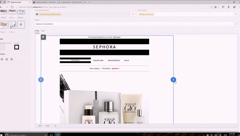This screenshot has width=240, height=136.
Task: Click the large SEPHORA header logo
Action: (104, 47)
